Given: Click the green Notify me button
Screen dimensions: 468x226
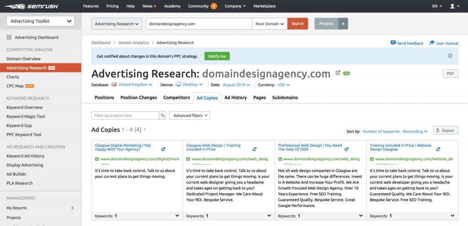Looking at the screenshot, I should tap(217, 56).
